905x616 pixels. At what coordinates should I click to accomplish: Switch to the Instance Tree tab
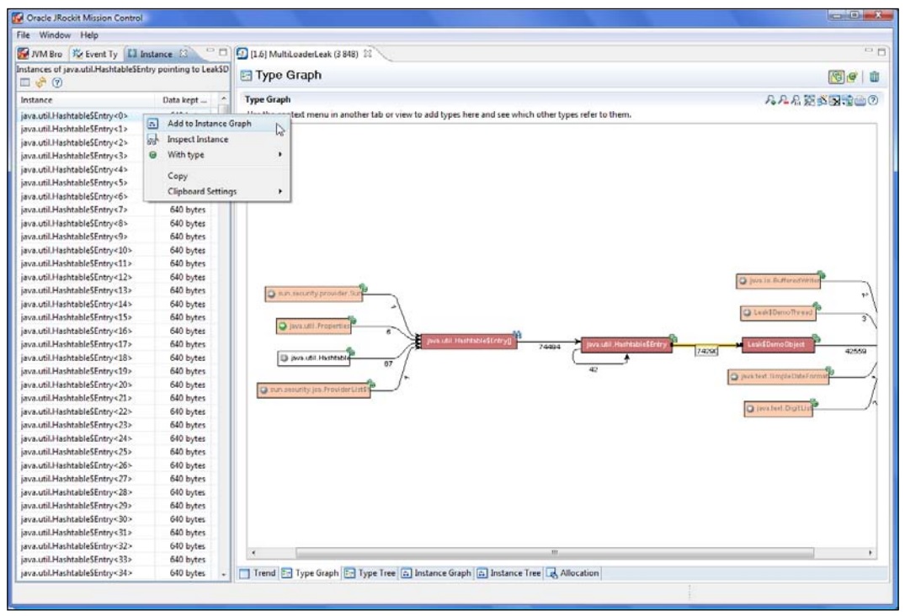pos(513,573)
